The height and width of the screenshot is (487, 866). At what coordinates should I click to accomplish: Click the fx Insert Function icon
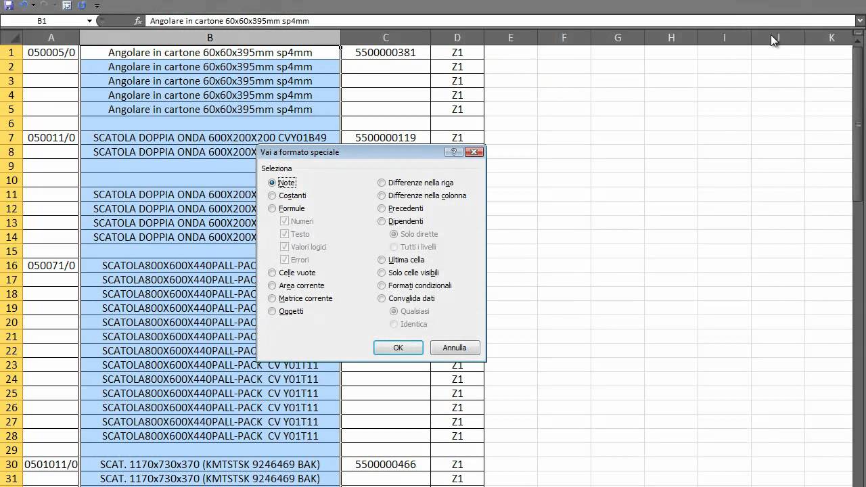(x=138, y=21)
